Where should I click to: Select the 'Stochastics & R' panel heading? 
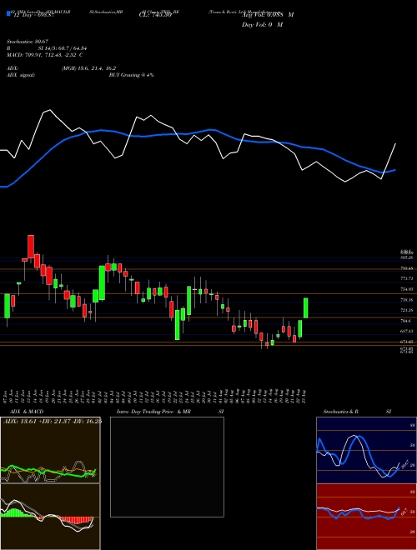tap(341, 412)
